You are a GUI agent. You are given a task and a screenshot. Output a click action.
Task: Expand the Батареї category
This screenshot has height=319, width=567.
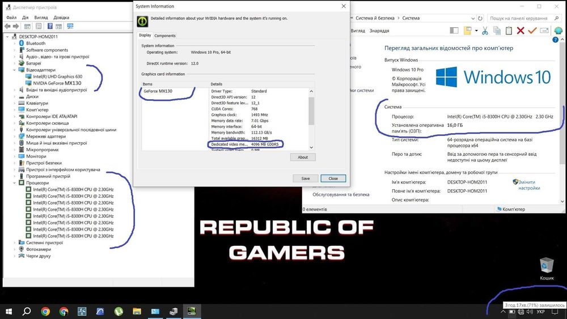point(15,63)
